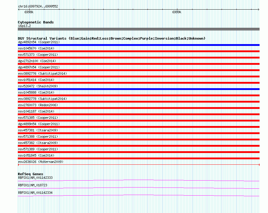
Task: Open variant dgv4892n54 (Cooper2011) label
Action: point(39,42)
